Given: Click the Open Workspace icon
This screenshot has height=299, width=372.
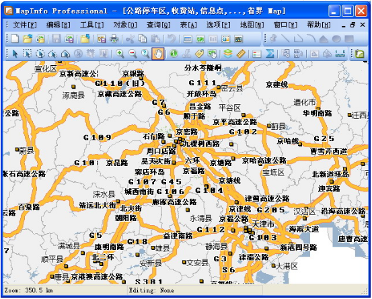Looking at the screenshot, I should pos(40,38).
